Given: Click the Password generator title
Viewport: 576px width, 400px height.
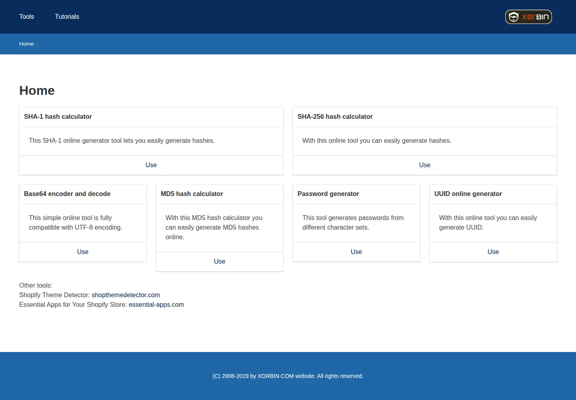Looking at the screenshot, I should tap(328, 194).
